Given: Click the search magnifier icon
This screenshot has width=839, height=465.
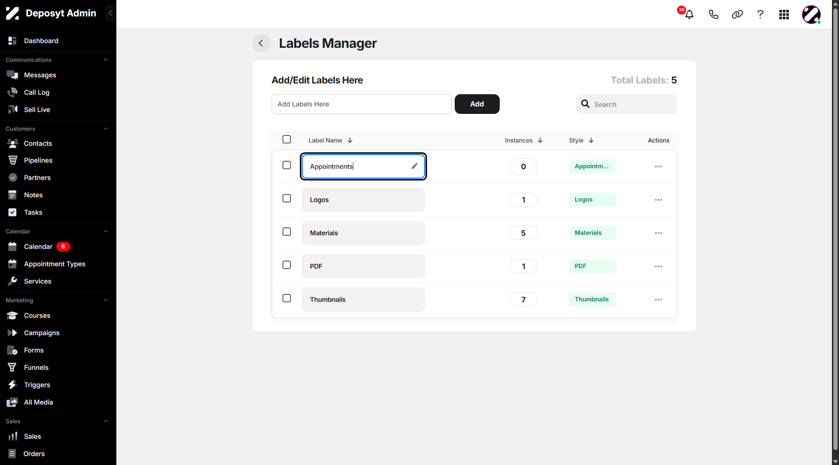Looking at the screenshot, I should 585,104.
